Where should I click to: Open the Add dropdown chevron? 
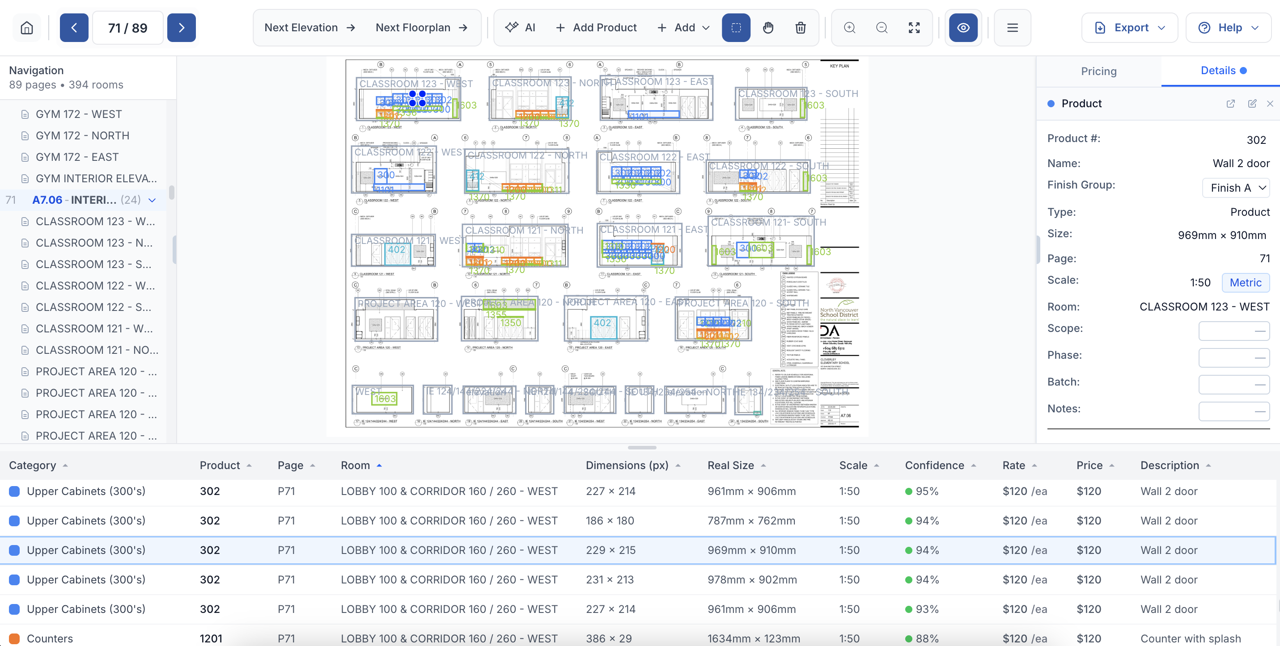(706, 28)
